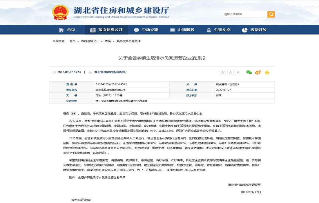
Task: Click the keyword search input field
Action: (244, 14)
